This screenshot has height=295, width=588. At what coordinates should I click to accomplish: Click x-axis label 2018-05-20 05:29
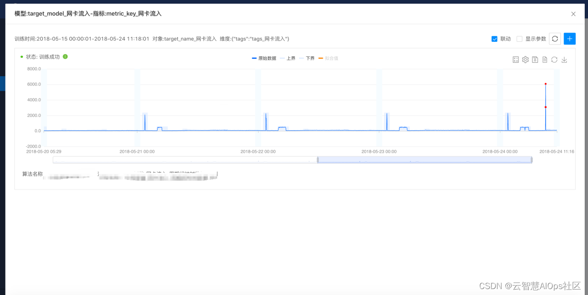coord(44,151)
